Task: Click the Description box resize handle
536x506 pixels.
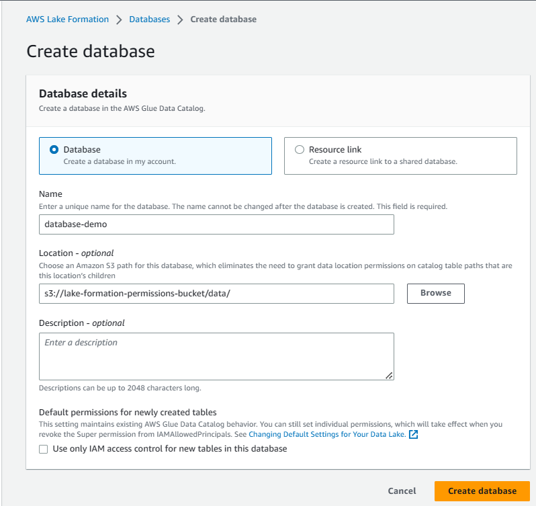Action: [389, 376]
